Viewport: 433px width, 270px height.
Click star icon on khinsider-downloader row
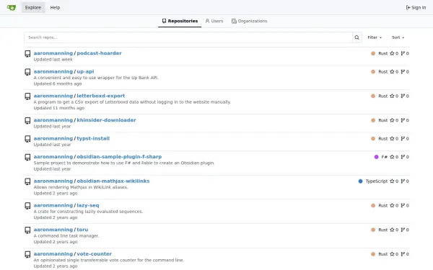click(x=392, y=120)
